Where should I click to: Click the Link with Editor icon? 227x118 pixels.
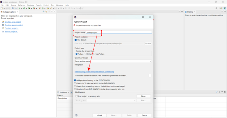46,11
